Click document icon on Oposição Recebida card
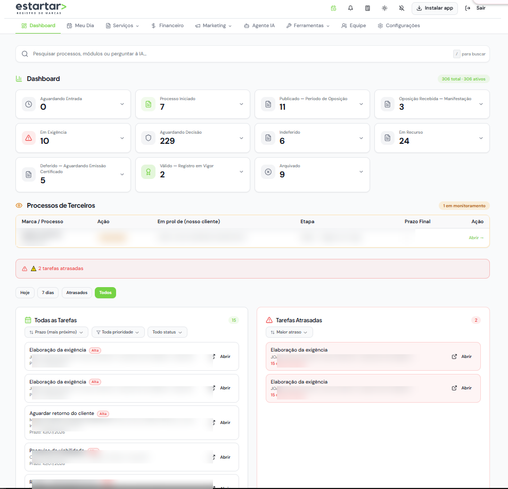Screen dimensions: 508x489 [388, 104]
